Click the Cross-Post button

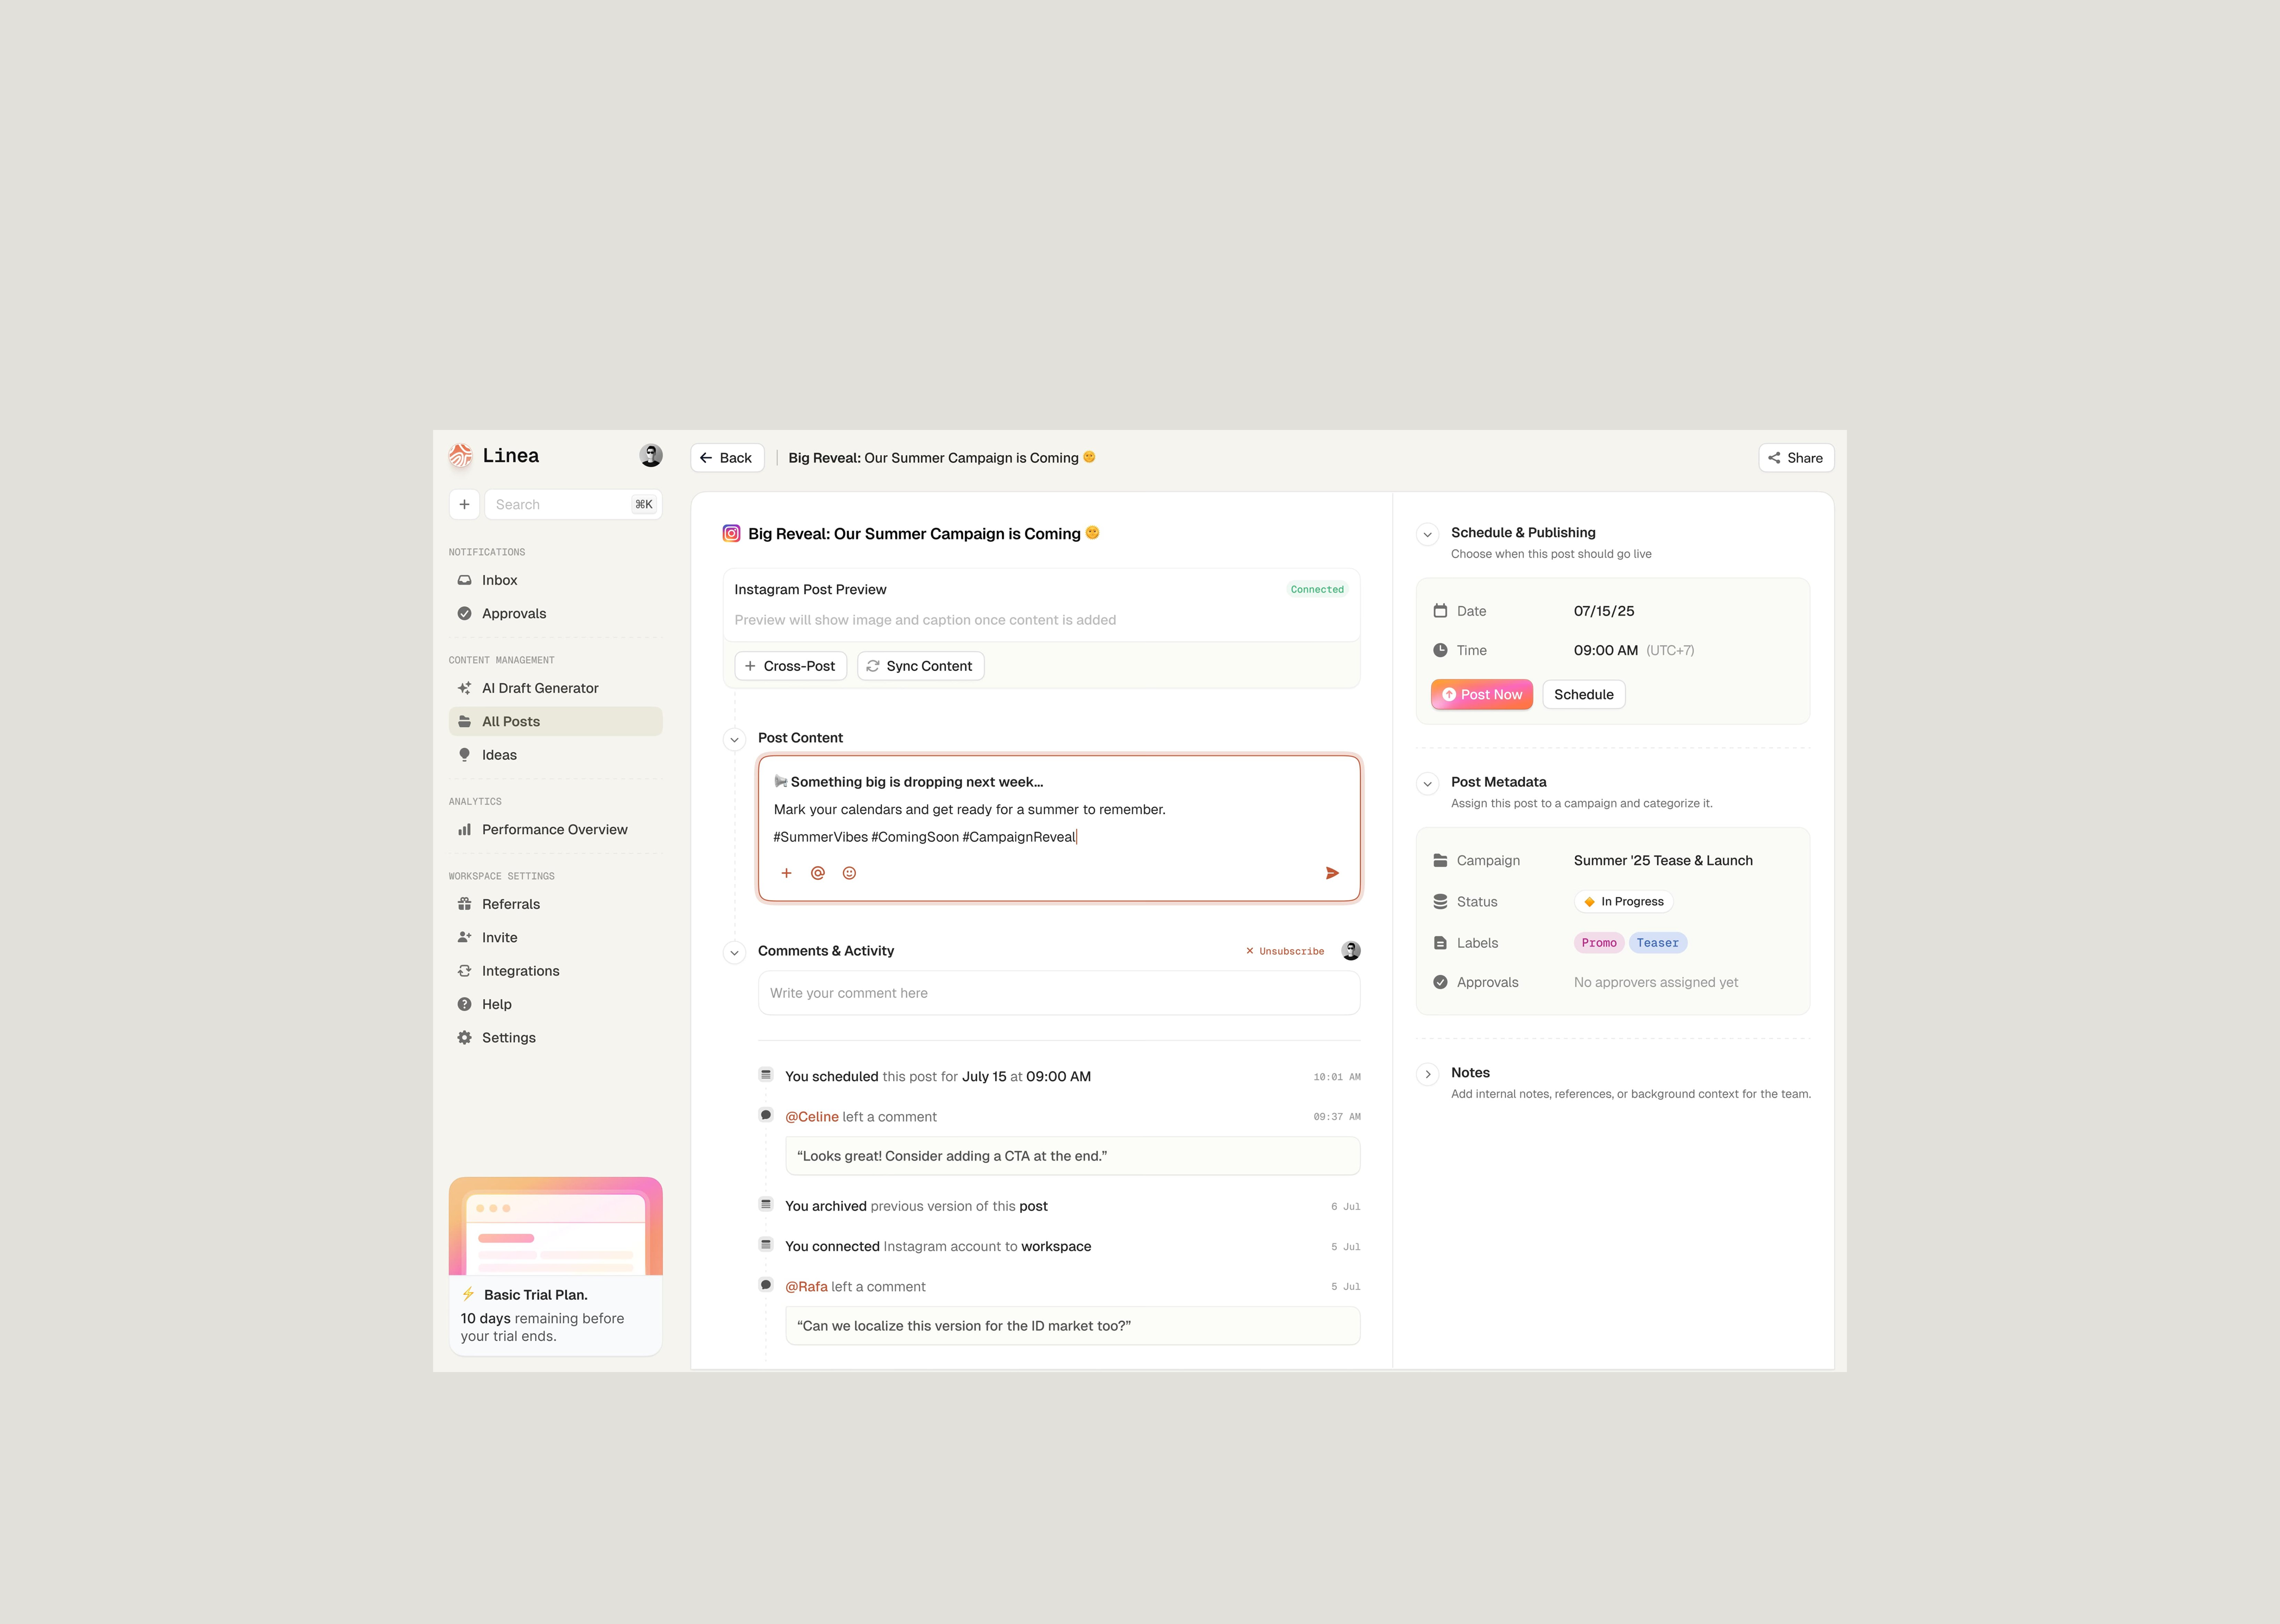tap(790, 666)
